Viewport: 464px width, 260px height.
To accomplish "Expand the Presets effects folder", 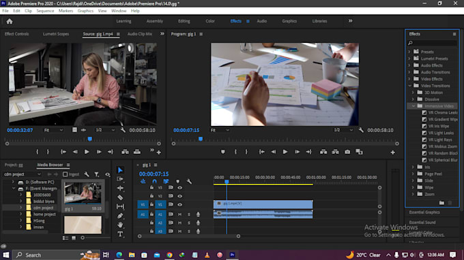I will tap(409, 52).
